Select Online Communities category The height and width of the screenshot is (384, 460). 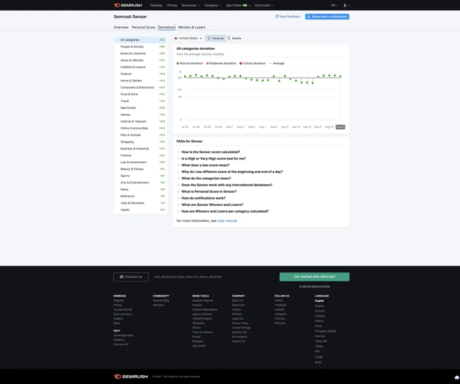click(141, 128)
